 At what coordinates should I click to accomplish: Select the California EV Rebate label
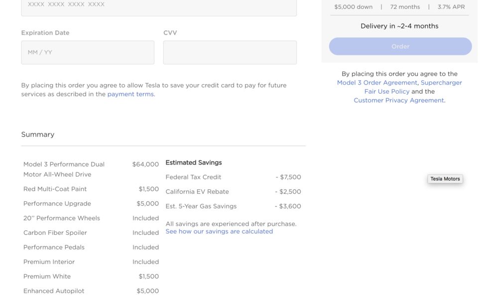197,192
